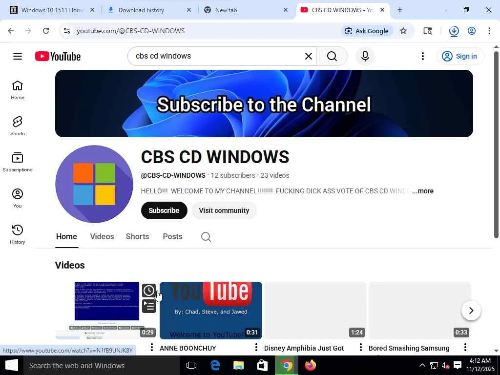This screenshot has height=375, width=500.
Task: Open Google Lens search icon in toolbar
Action: 428,31
